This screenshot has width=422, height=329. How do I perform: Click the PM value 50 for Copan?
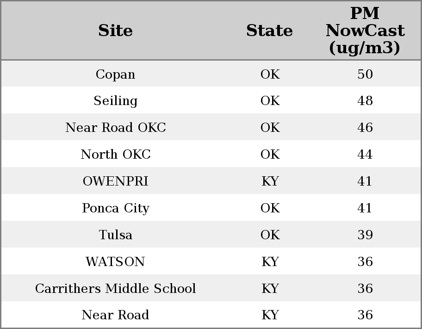pos(365,74)
